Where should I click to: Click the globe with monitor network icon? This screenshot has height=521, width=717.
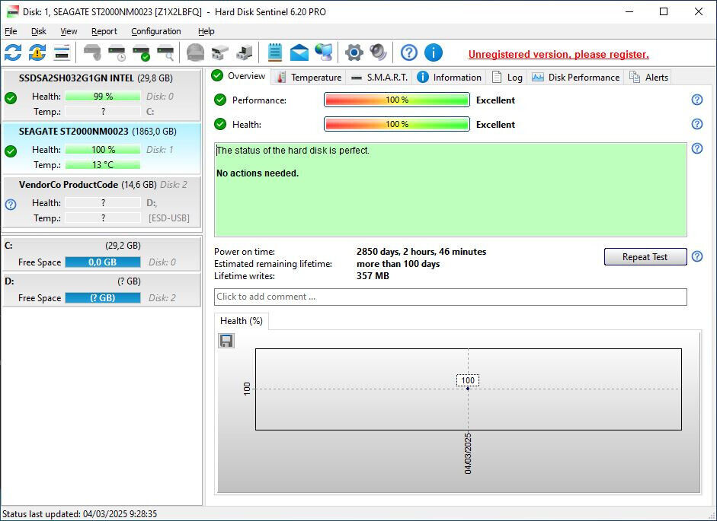click(x=324, y=52)
